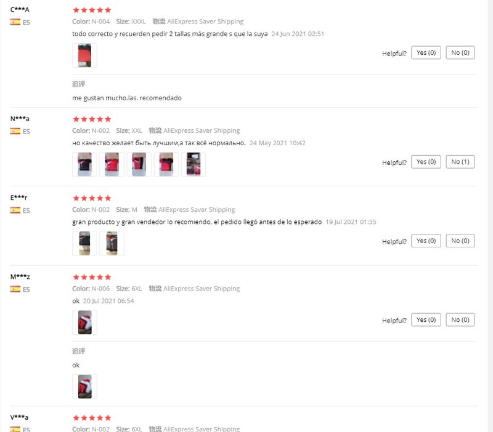Click No (0) on C***A review
The width and height of the screenshot is (493, 432).
pyautogui.click(x=460, y=53)
